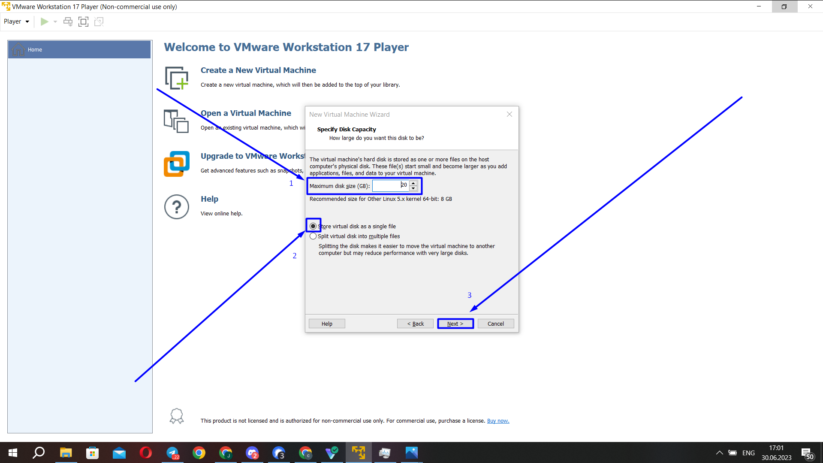This screenshot has width=823, height=463.
Task: Select the Home item in library sidebar
Action: click(x=79, y=50)
